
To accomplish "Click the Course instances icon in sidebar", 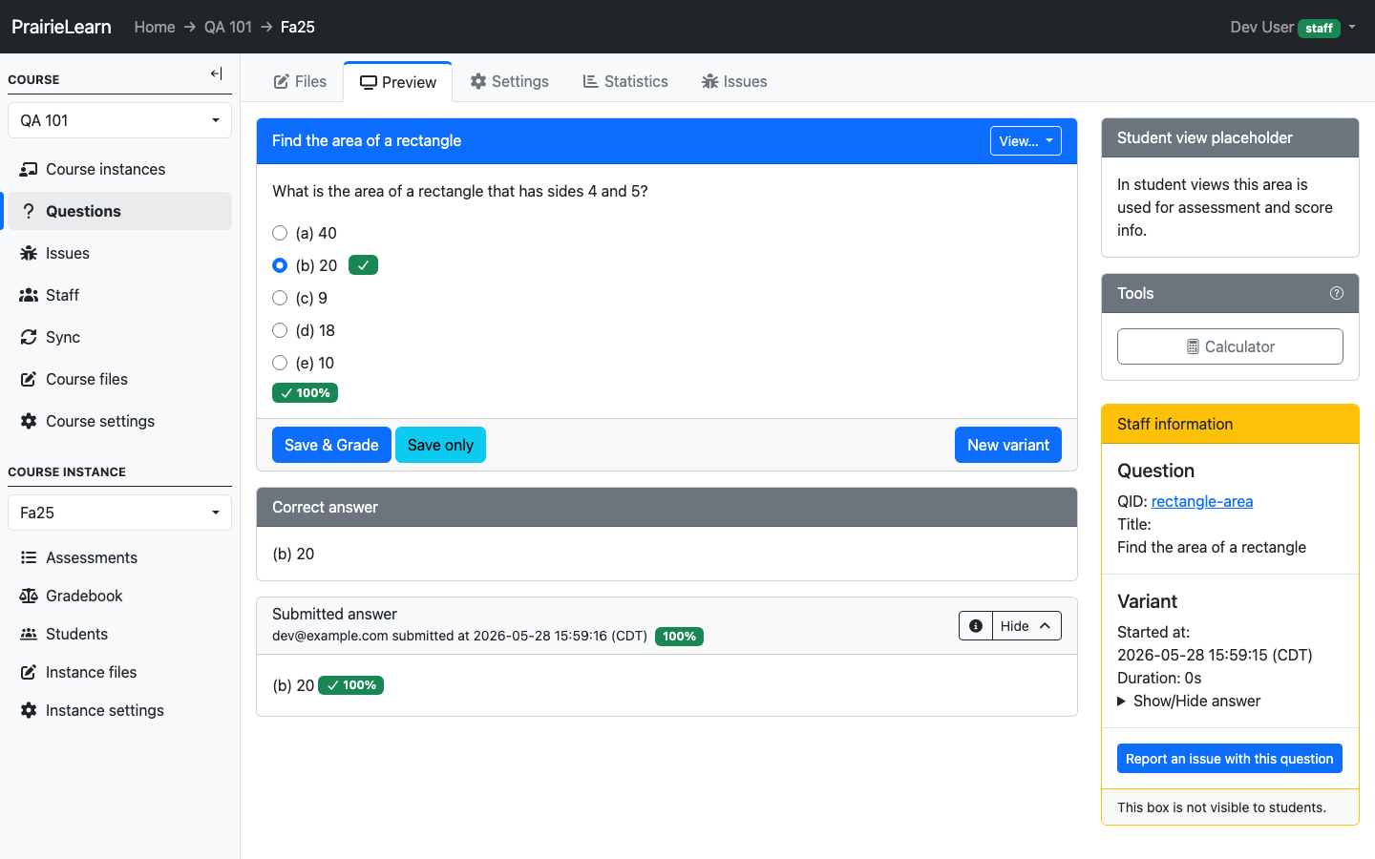I will point(29,169).
